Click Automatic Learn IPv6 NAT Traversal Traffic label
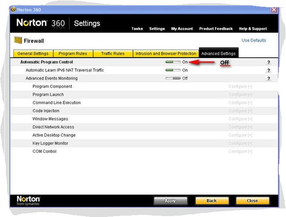Screen dimensions: 286x217 click(x=65, y=70)
